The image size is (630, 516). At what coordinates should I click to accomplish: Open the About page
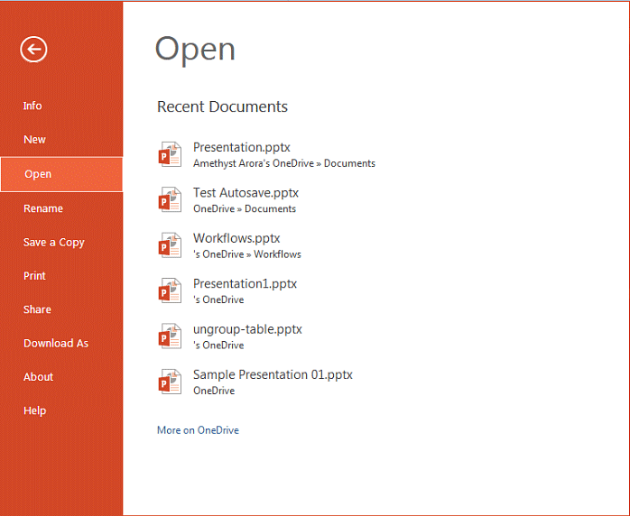38,377
